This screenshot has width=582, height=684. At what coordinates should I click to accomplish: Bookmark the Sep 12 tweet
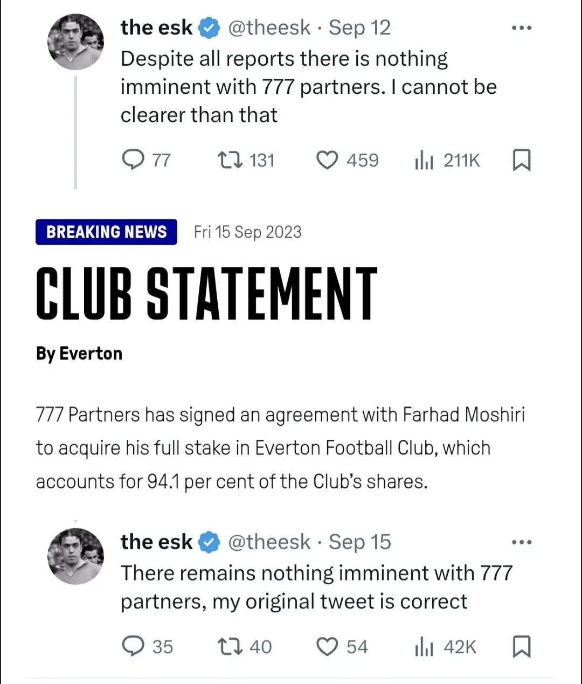pyautogui.click(x=521, y=160)
